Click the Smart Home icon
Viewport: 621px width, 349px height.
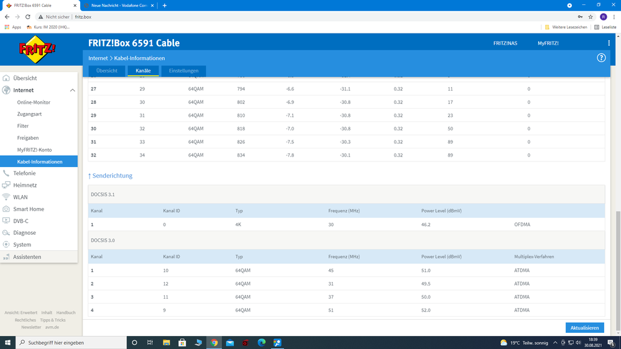6,209
